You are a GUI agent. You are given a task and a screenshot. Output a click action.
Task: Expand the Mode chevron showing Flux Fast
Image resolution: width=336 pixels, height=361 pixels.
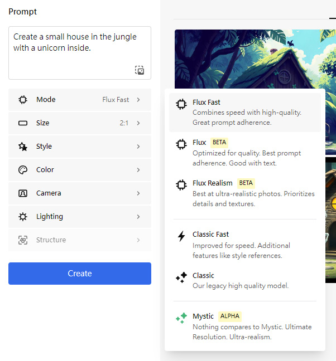pyautogui.click(x=138, y=100)
